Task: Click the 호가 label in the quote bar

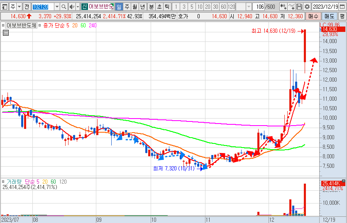Action: pyautogui.click(x=183, y=16)
